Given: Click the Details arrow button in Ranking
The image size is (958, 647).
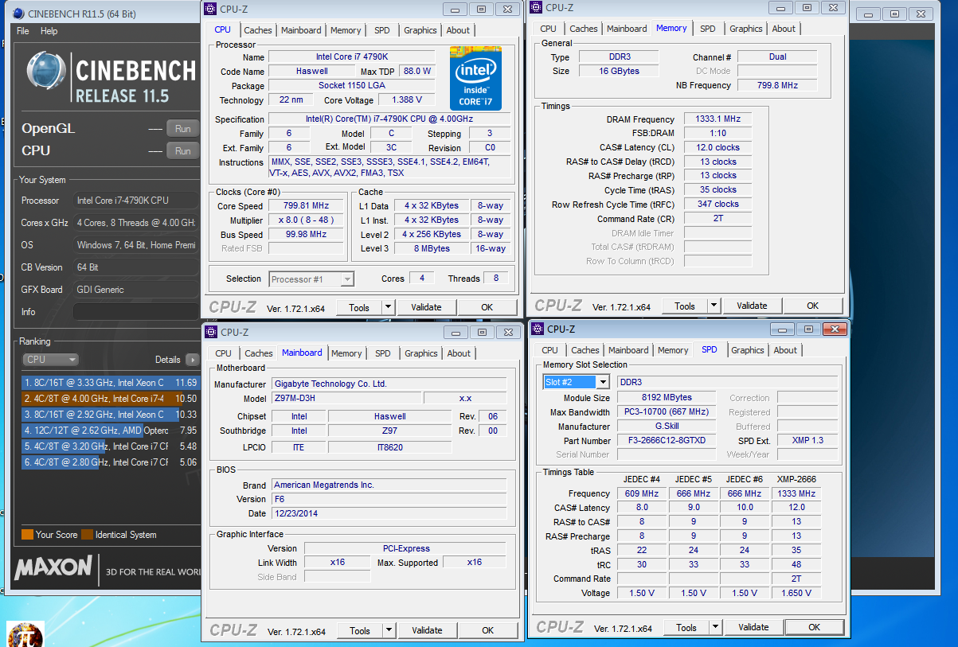Looking at the screenshot, I should [x=192, y=360].
